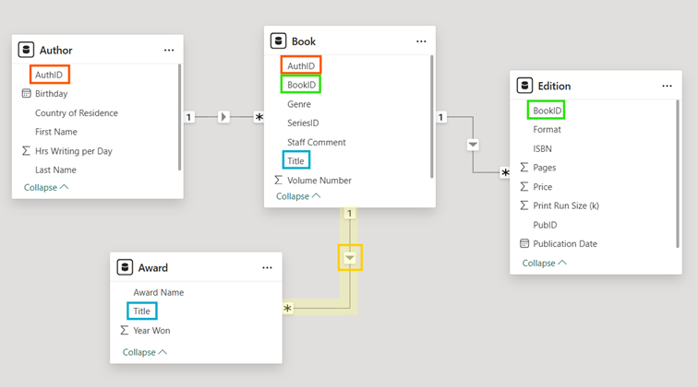Screen dimensions: 698x387
Task: Click the Author table scrollbar
Action: 179,117
